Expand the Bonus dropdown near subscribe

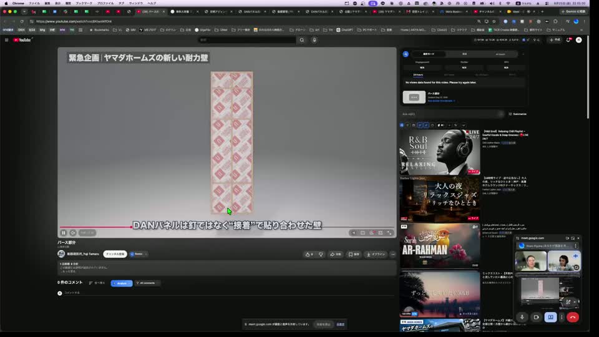tap(139, 254)
